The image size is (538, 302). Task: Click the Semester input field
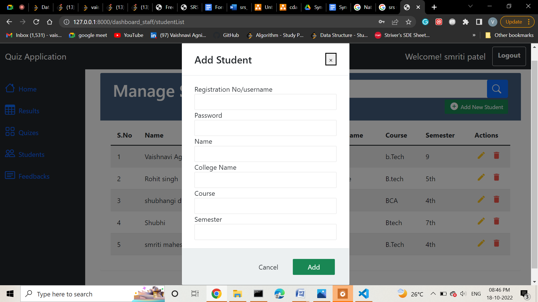click(x=265, y=232)
